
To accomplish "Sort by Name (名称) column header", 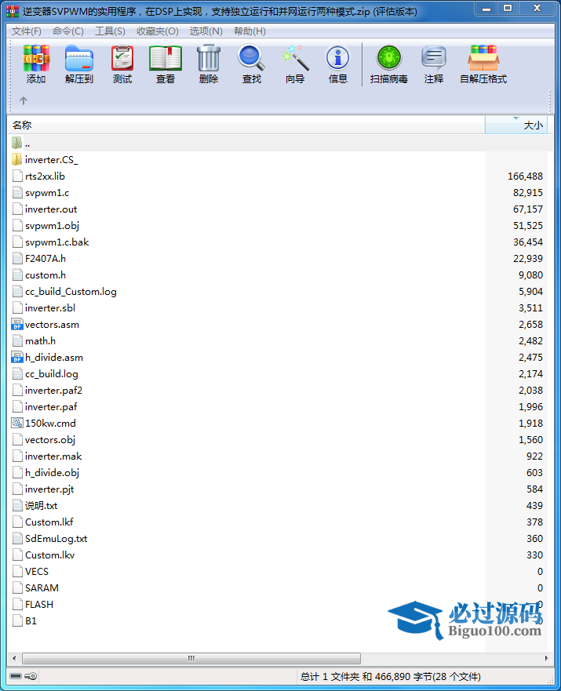I will pos(246,125).
